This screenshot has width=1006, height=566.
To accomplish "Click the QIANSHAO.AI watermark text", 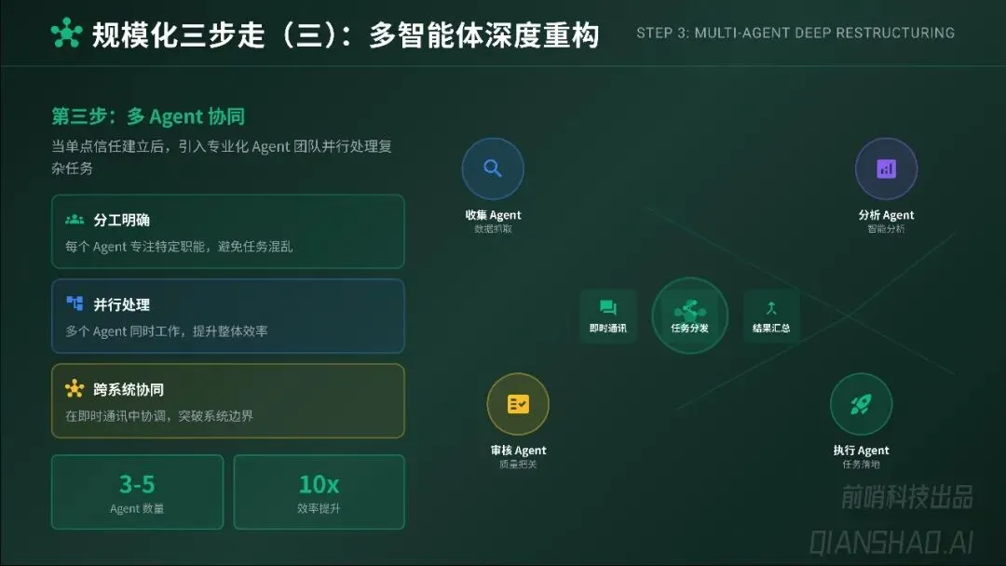I will tap(891, 543).
